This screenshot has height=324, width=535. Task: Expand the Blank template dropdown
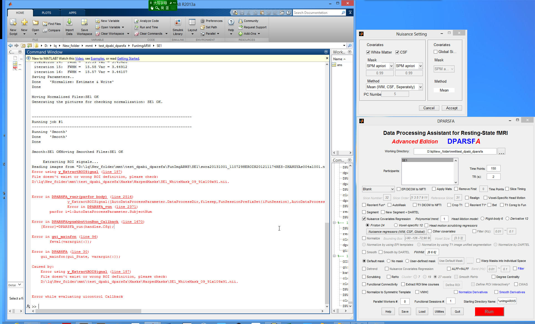pos(378,189)
